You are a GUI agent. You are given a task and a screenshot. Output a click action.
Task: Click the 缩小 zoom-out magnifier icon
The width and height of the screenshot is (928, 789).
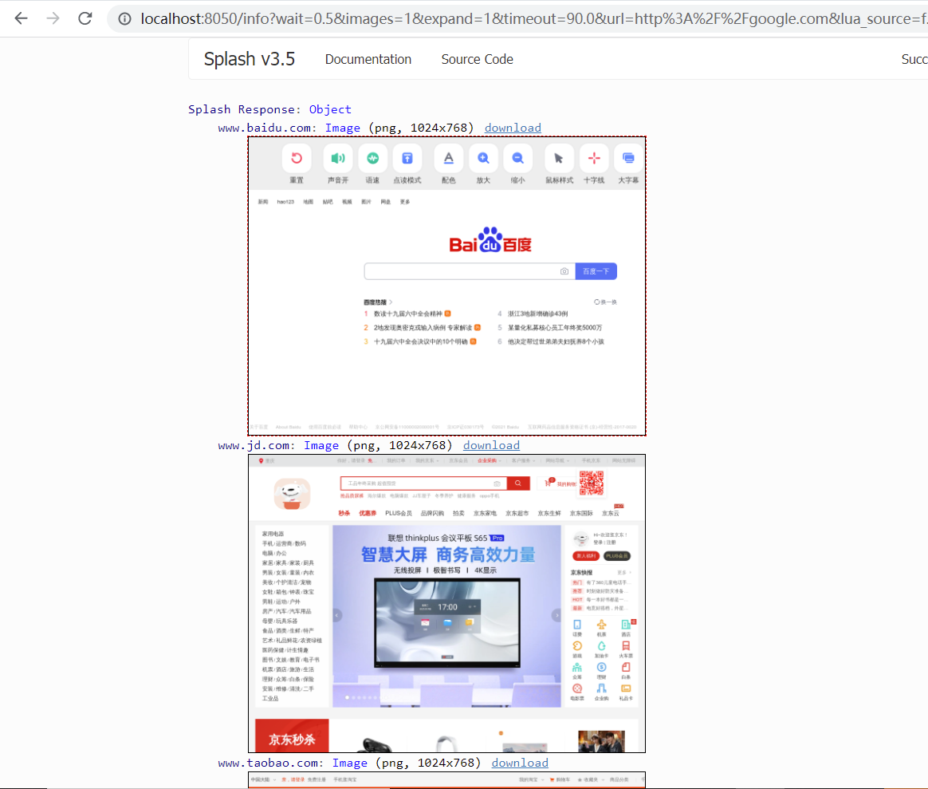pos(518,158)
